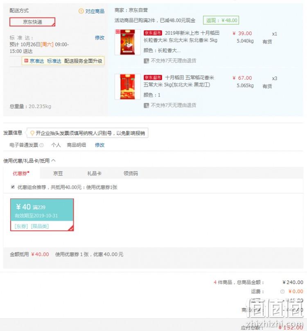
Task: Click the 京东超市 badge on second product
Action: 153,78
